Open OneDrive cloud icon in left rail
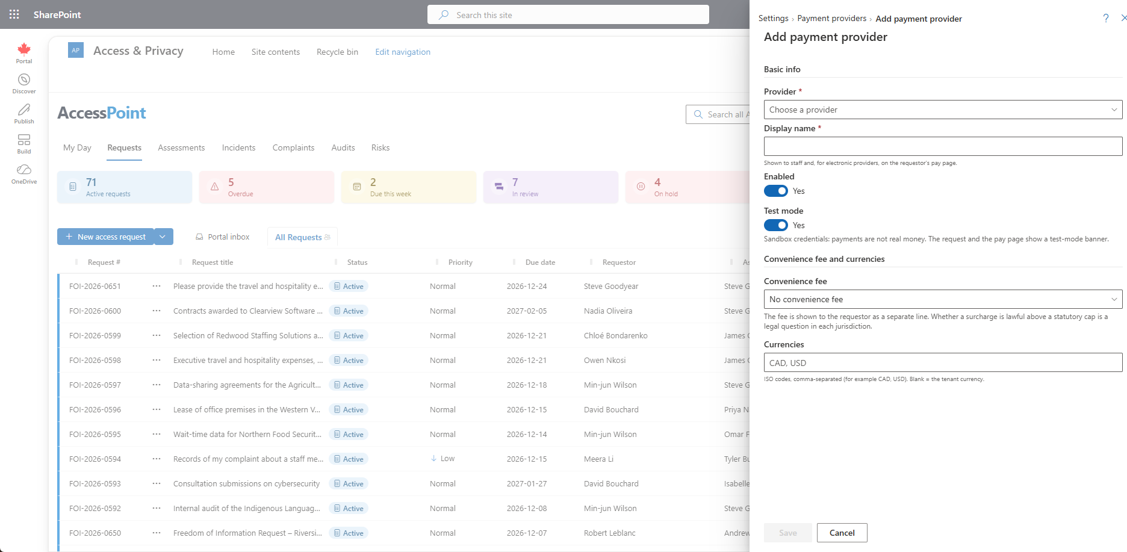The height and width of the screenshot is (552, 1127). 24,170
